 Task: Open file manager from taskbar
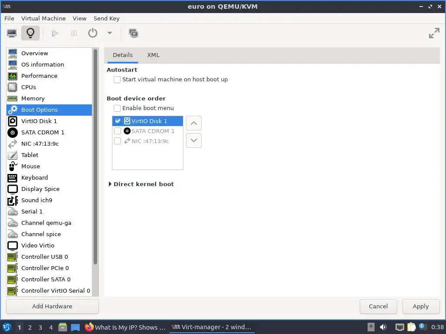click(63, 327)
